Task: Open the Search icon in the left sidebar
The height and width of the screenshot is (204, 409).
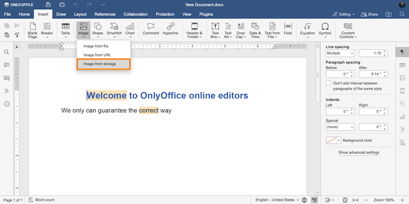Action: 7,52
